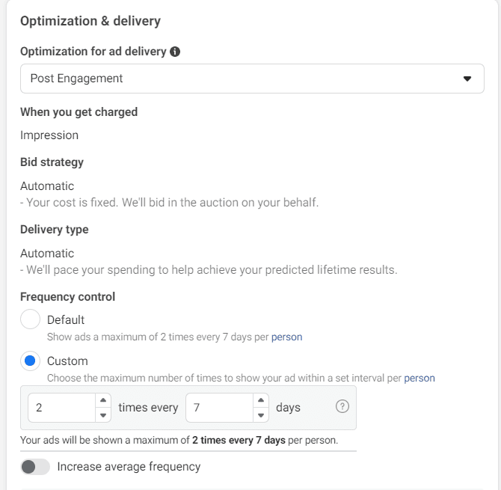The image size is (501, 490).
Task: Toggle Increase average frequency switch
Action: coord(35,467)
